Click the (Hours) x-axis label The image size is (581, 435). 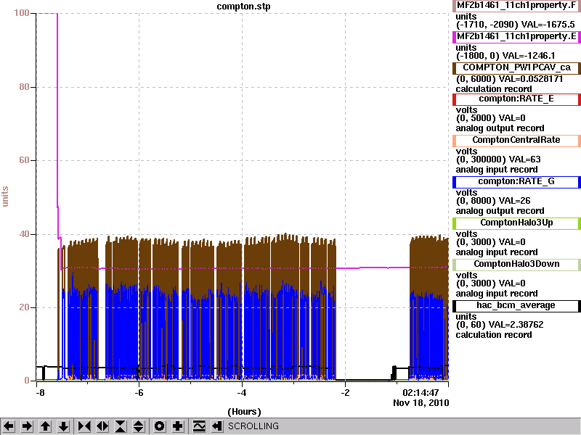(x=244, y=412)
